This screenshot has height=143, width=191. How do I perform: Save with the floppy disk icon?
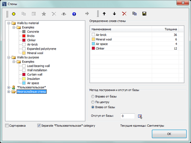(x=144, y=14)
